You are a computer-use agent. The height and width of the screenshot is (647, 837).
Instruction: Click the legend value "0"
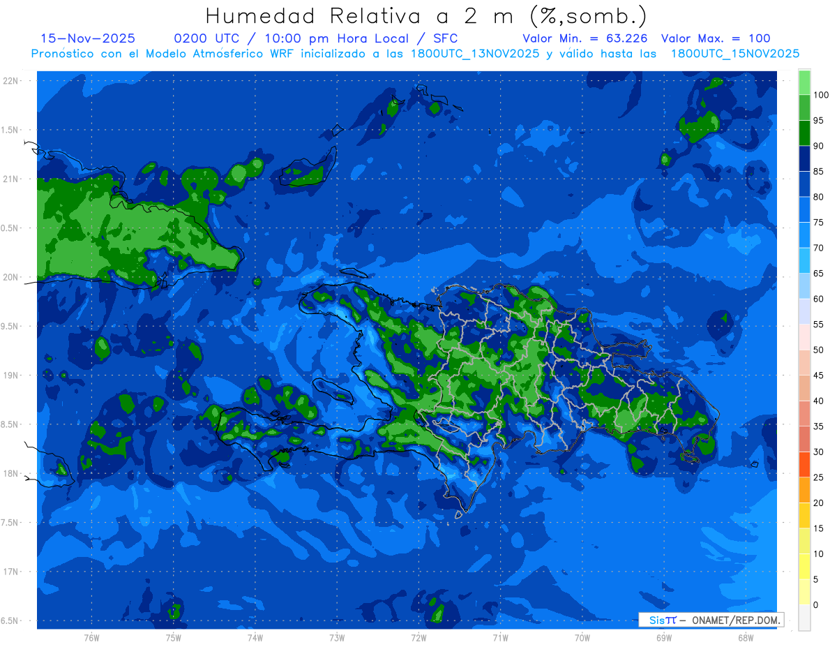pos(816,604)
